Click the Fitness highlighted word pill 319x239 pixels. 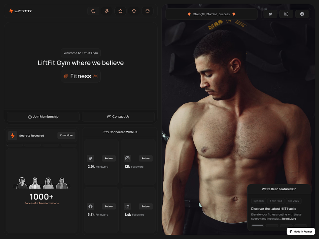coord(80,76)
